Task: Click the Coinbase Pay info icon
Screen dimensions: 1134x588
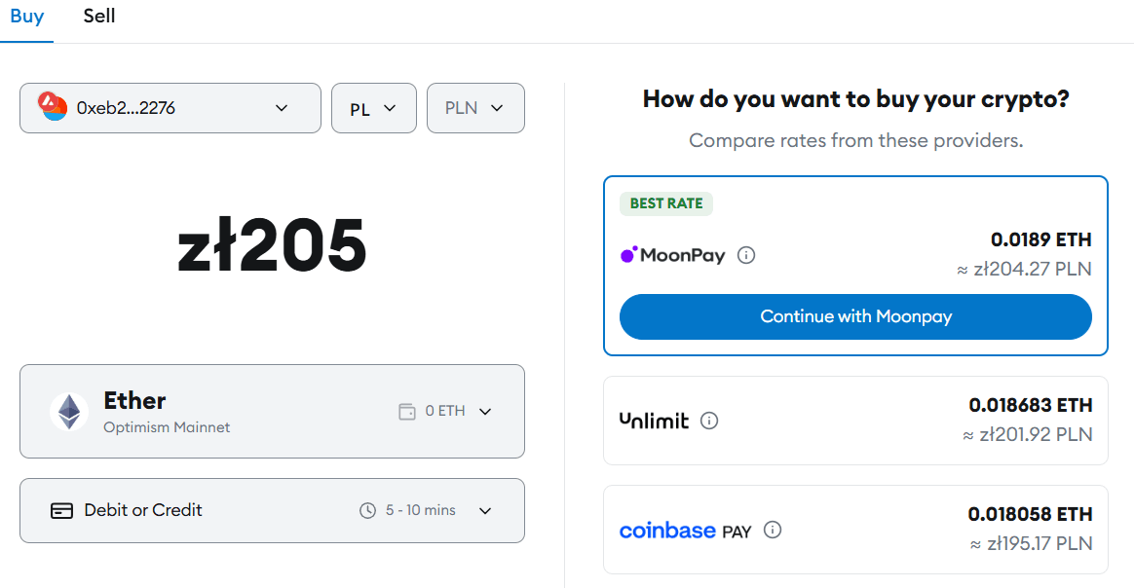Action: point(773,530)
